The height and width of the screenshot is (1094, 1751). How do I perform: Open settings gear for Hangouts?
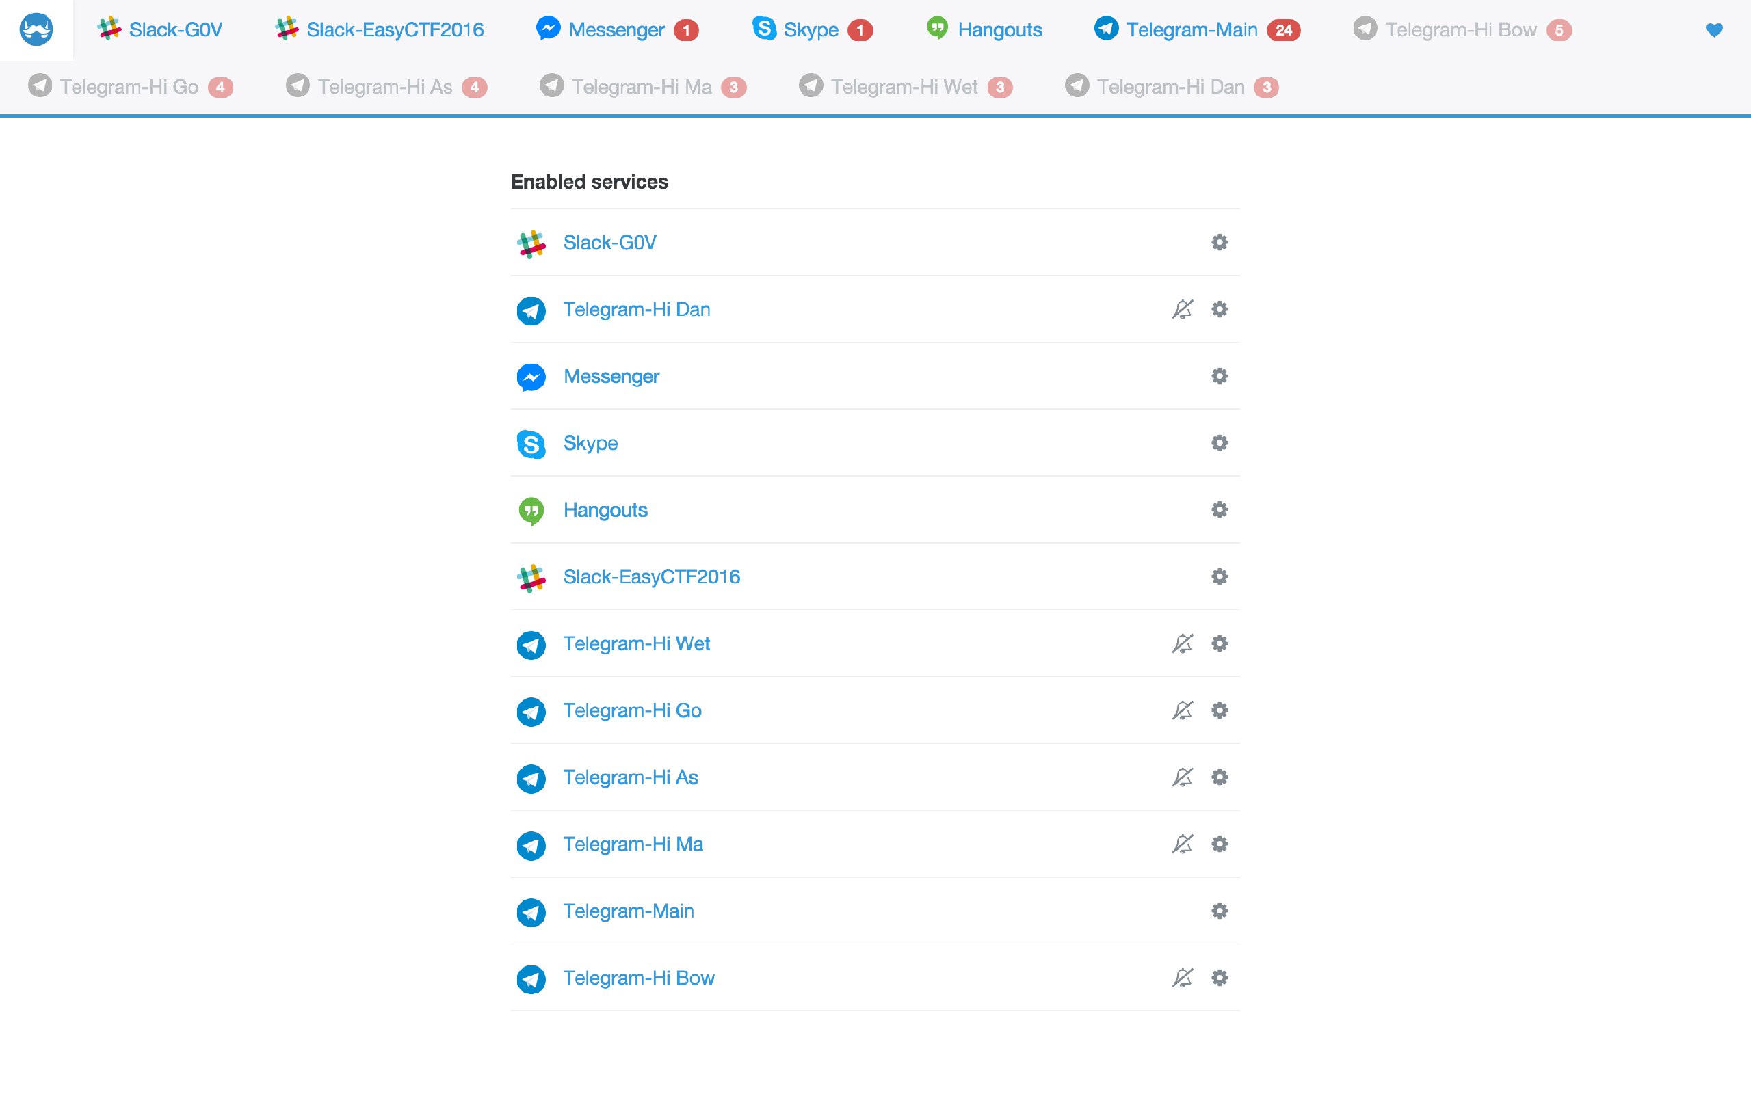pyautogui.click(x=1219, y=509)
